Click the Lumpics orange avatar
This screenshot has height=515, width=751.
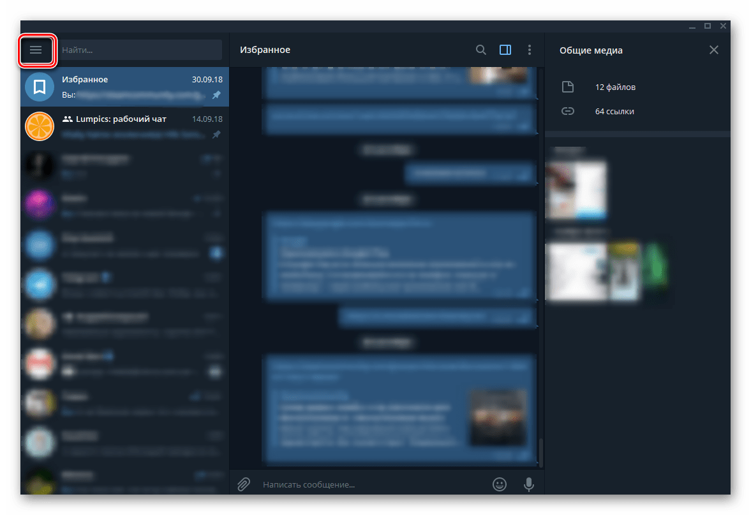pos(39,126)
